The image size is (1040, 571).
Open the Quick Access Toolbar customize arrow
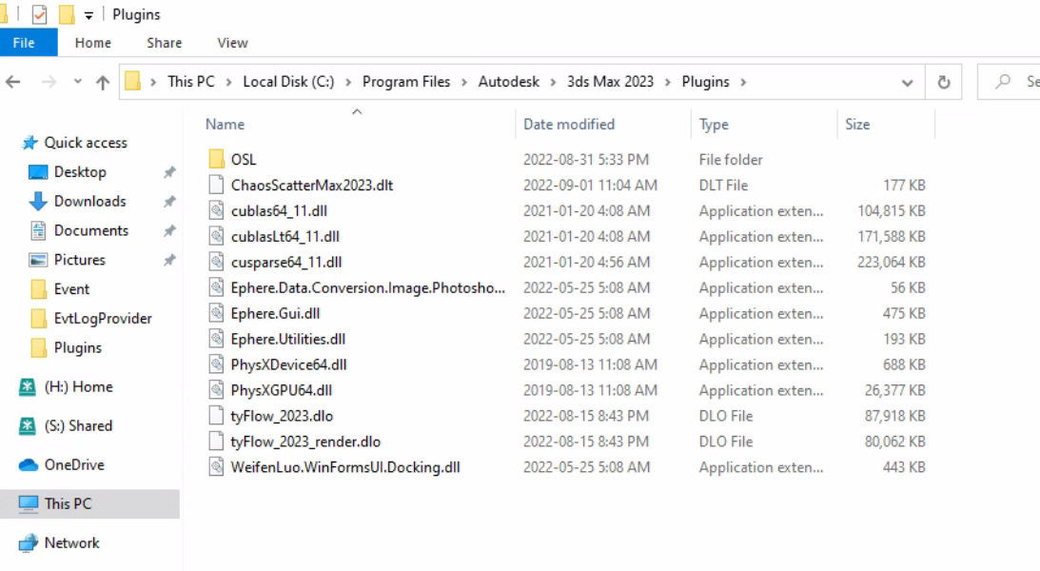click(x=88, y=14)
